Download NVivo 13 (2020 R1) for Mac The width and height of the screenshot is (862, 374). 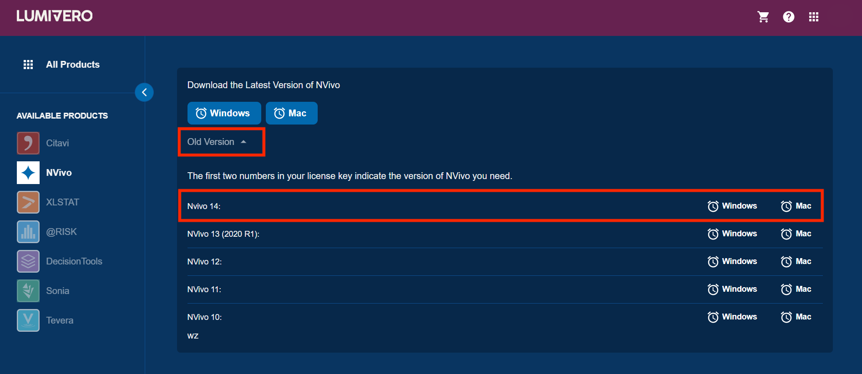pyautogui.click(x=796, y=234)
